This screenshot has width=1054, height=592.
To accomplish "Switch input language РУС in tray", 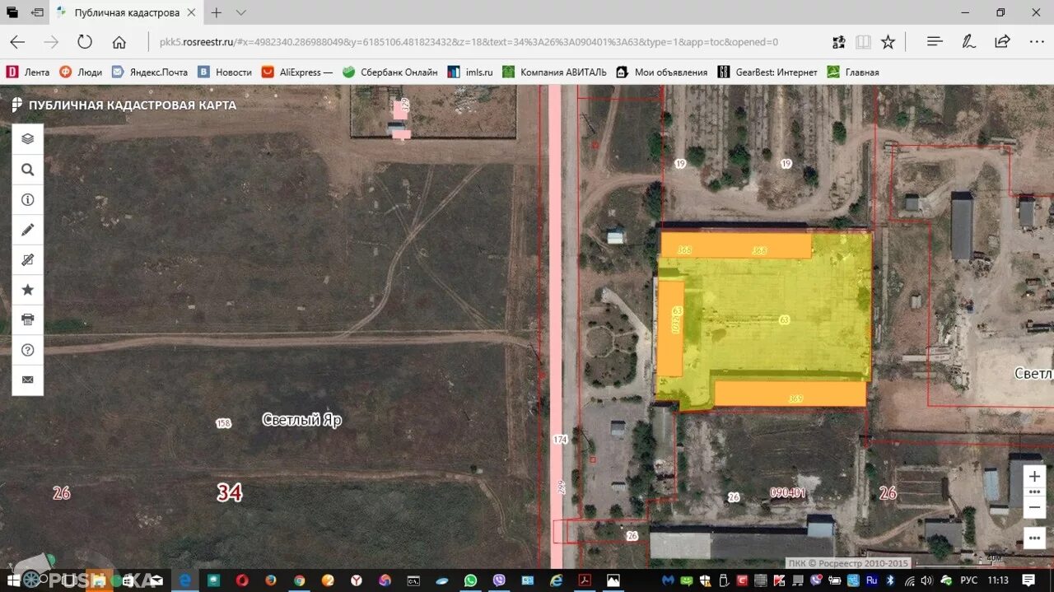I will 969,580.
